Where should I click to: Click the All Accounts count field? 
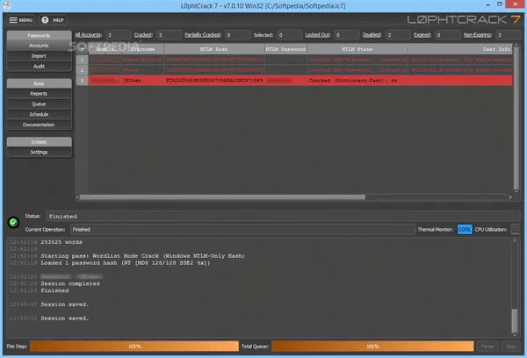pos(118,35)
